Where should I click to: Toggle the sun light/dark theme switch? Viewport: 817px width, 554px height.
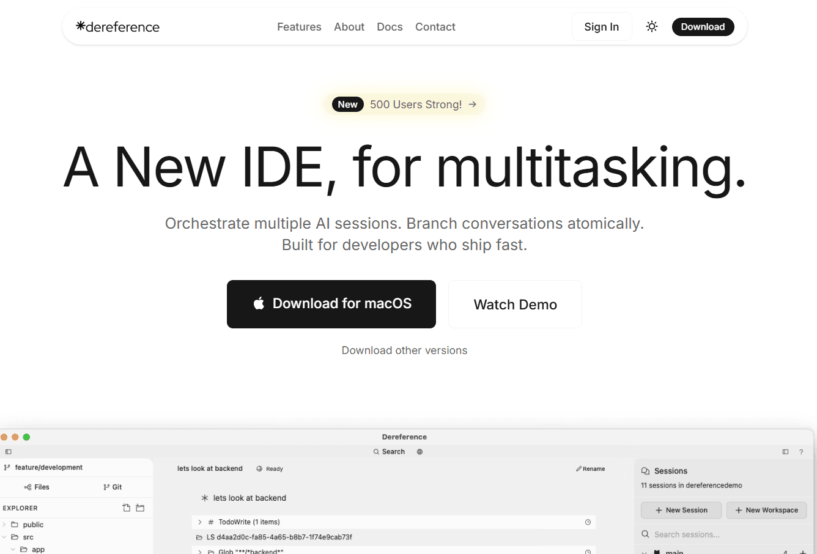pyautogui.click(x=652, y=27)
